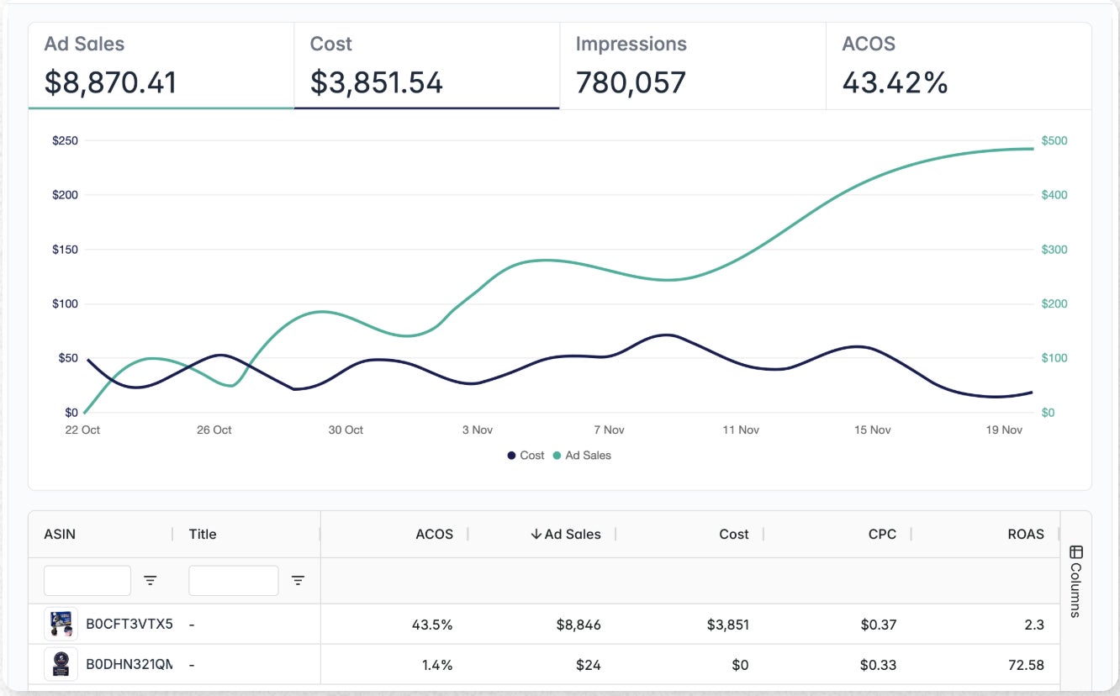Sort by the ACOS column header

(x=434, y=534)
